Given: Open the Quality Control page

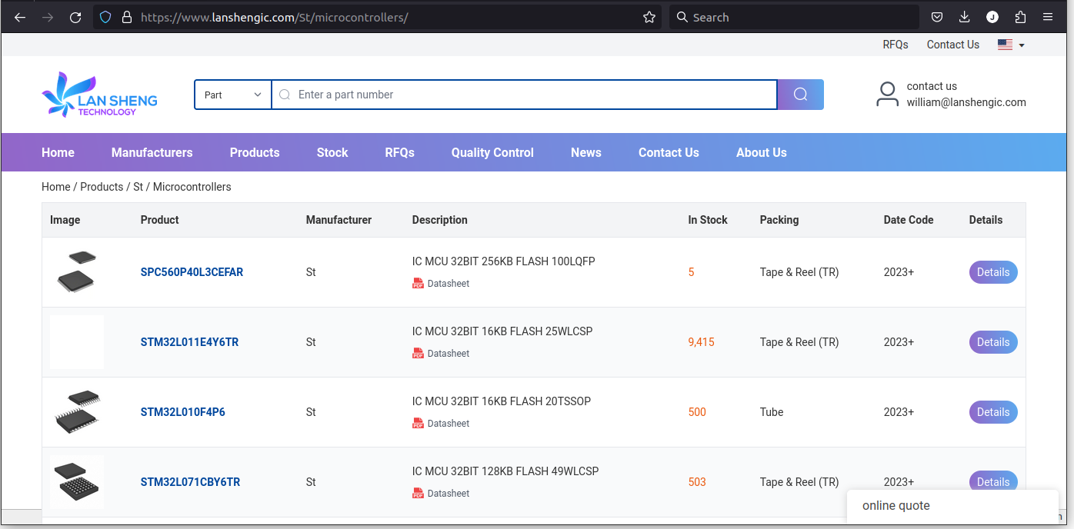Looking at the screenshot, I should coord(492,152).
